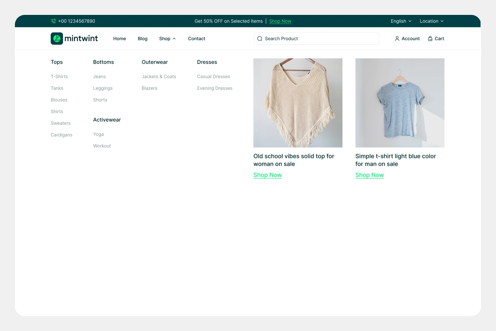Open the beige knit top image

tap(298, 103)
